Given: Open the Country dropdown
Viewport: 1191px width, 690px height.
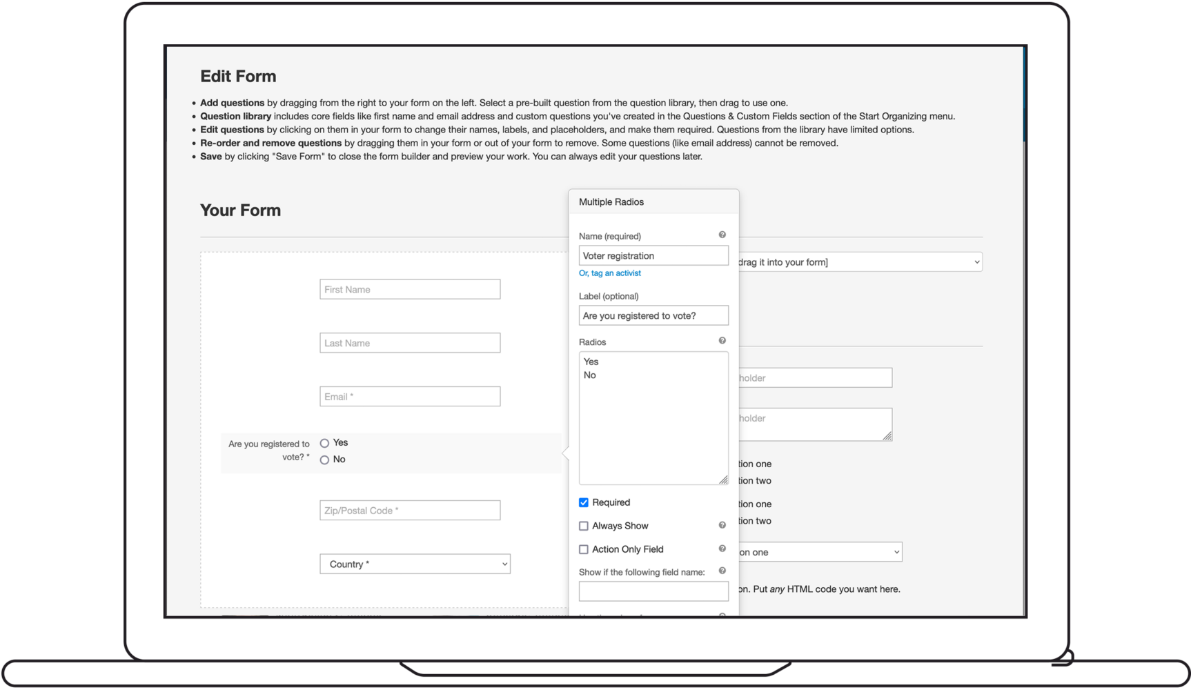Looking at the screenshot, I should [415, 564].
